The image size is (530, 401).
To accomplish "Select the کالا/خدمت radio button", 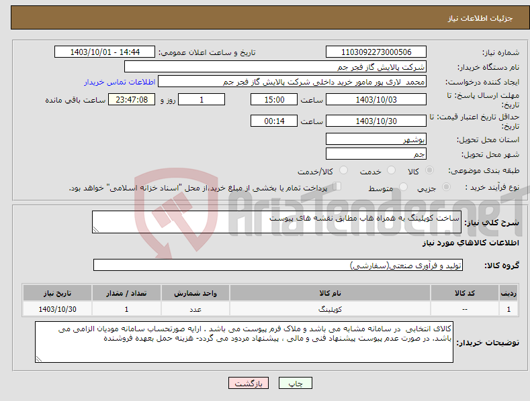I will click(x=343, y=170).
